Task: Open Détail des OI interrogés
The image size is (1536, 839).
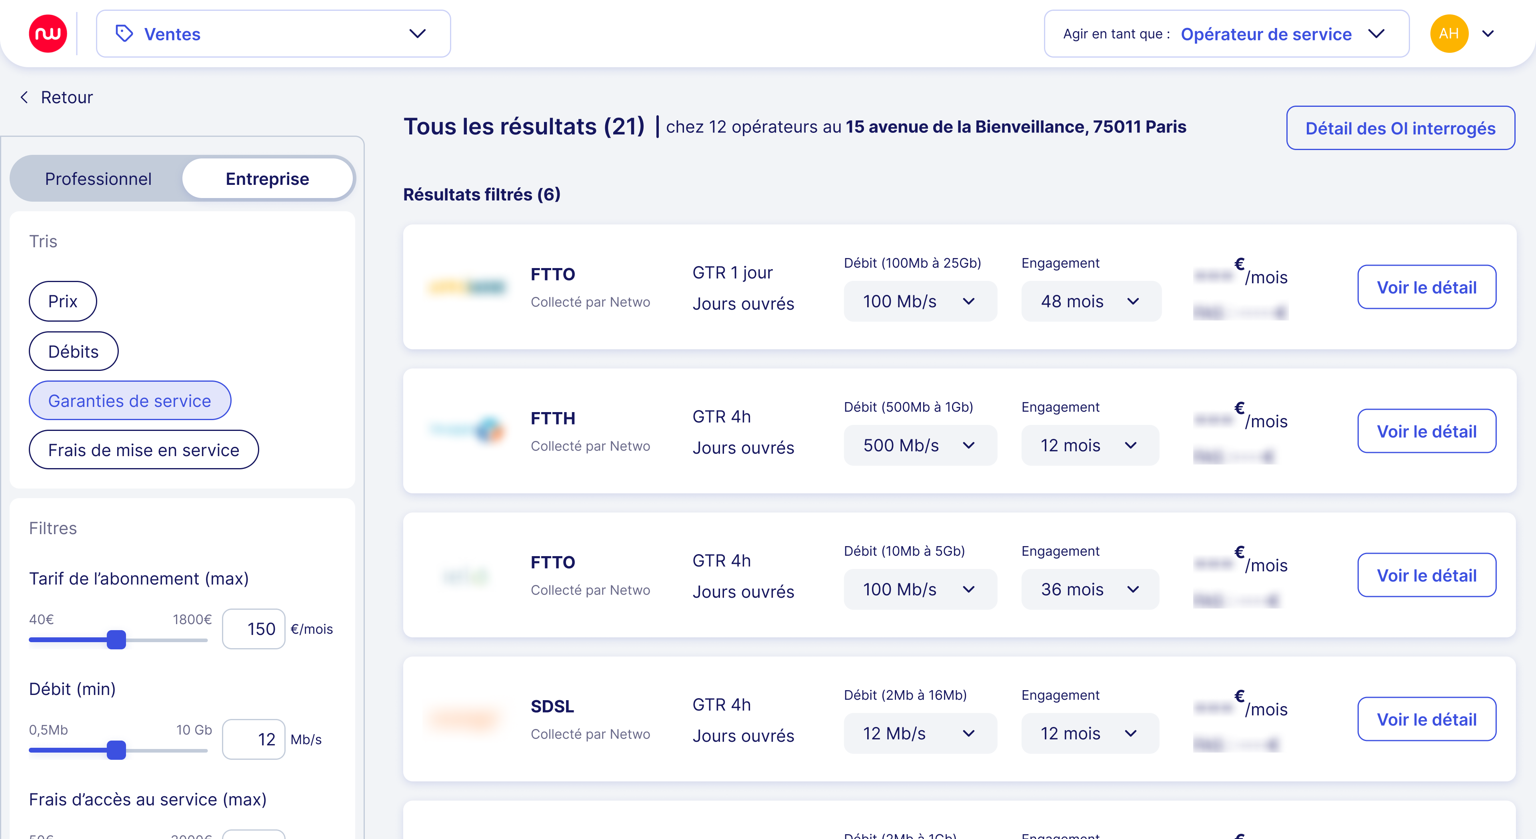Action: pos(1400,128)
